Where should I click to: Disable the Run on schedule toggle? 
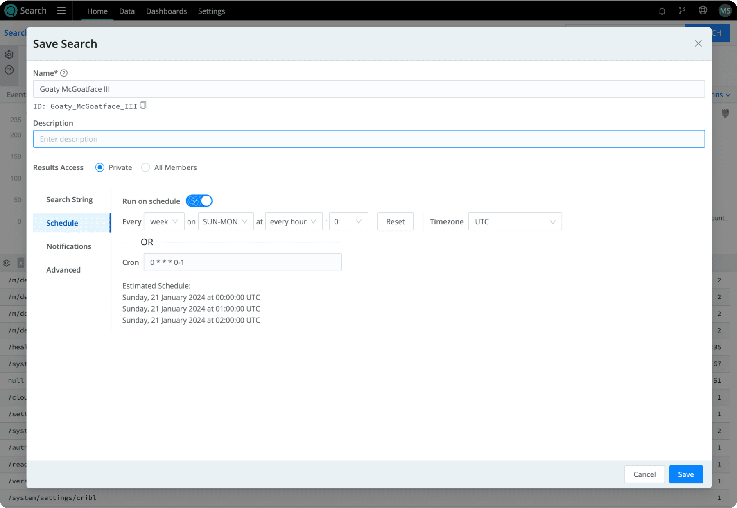[x=199, y=201]
